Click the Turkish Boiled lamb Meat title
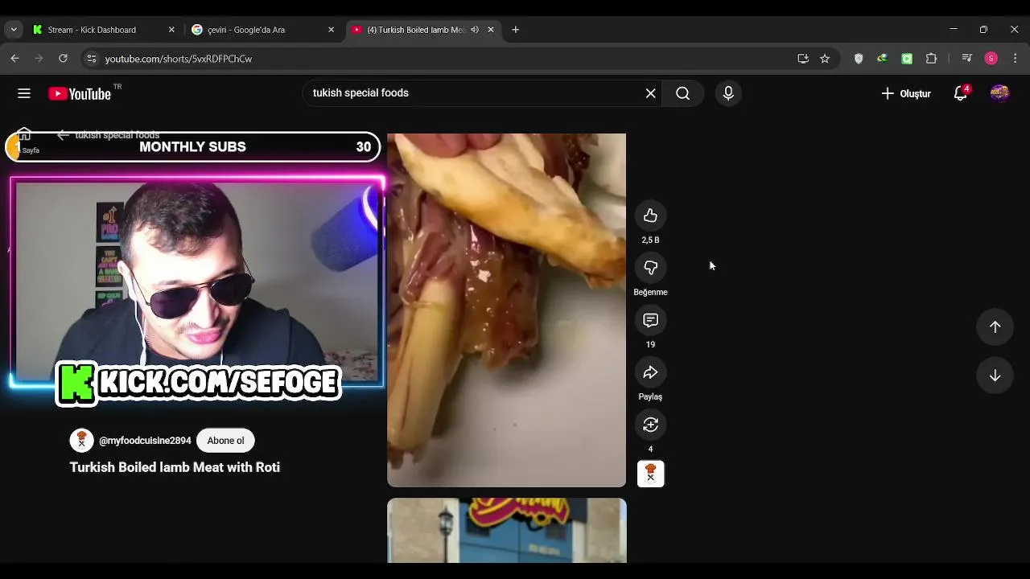Viewport: 1030px width, 579px height. pos(175,467)
